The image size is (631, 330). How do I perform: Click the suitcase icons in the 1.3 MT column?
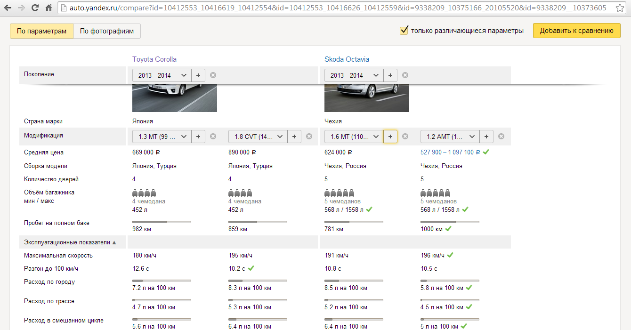click(x=144, y=193)
